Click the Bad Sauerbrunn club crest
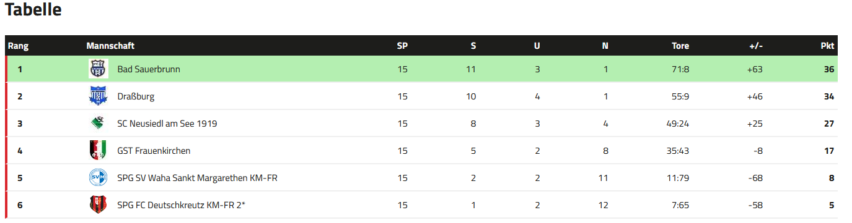Screen dimensions: 852x223 [99, 69]
